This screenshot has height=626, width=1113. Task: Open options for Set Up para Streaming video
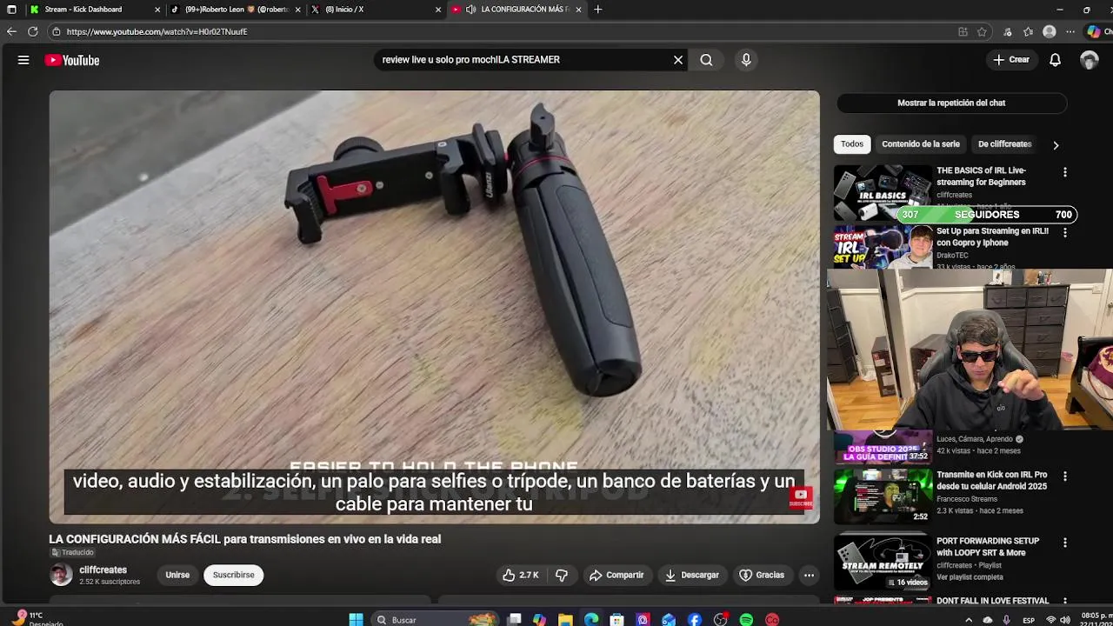pos(1064,233)
